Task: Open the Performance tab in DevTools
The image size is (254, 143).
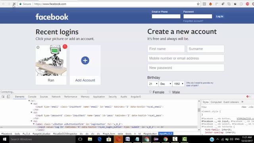Action: [x=71, y=97]
